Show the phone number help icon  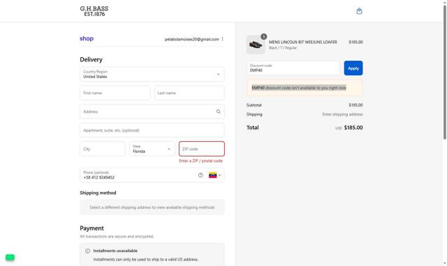pyautogui.click(x=200, y=175)
